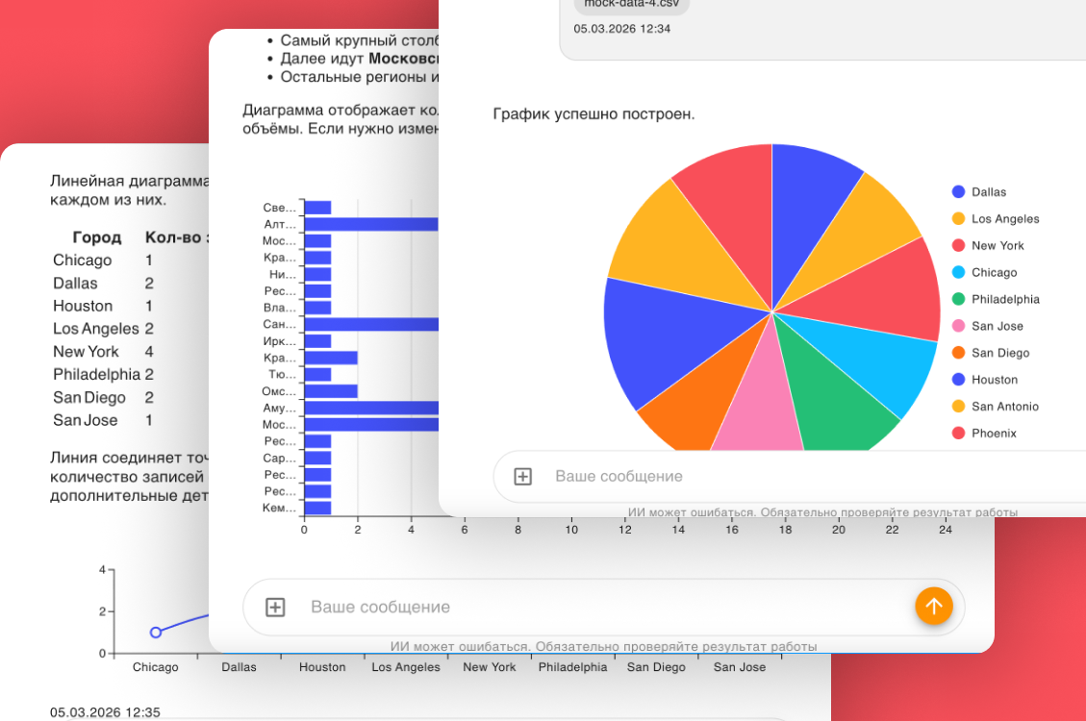Click the Philadelphia green legend dot

(958, 300)
